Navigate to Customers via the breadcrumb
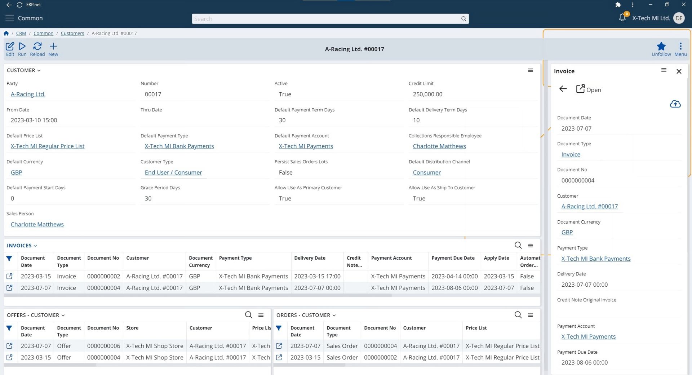 pyautogui.click(x=72, y=33)
